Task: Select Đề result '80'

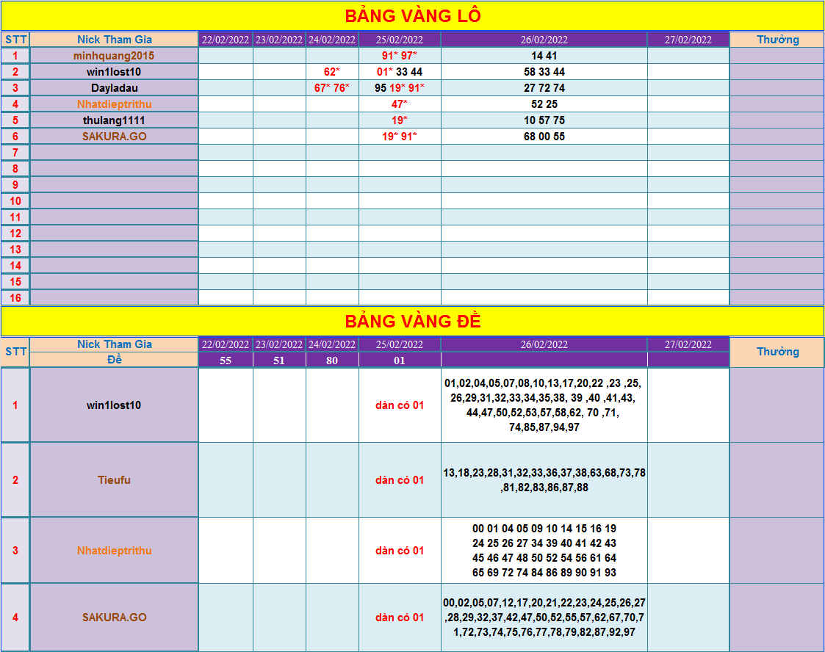Action: pos(332,361)
